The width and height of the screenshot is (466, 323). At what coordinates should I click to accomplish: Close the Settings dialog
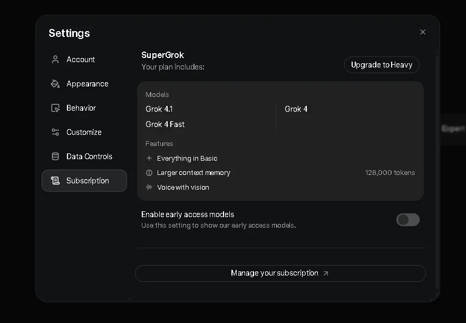click(x=423, y=32)
